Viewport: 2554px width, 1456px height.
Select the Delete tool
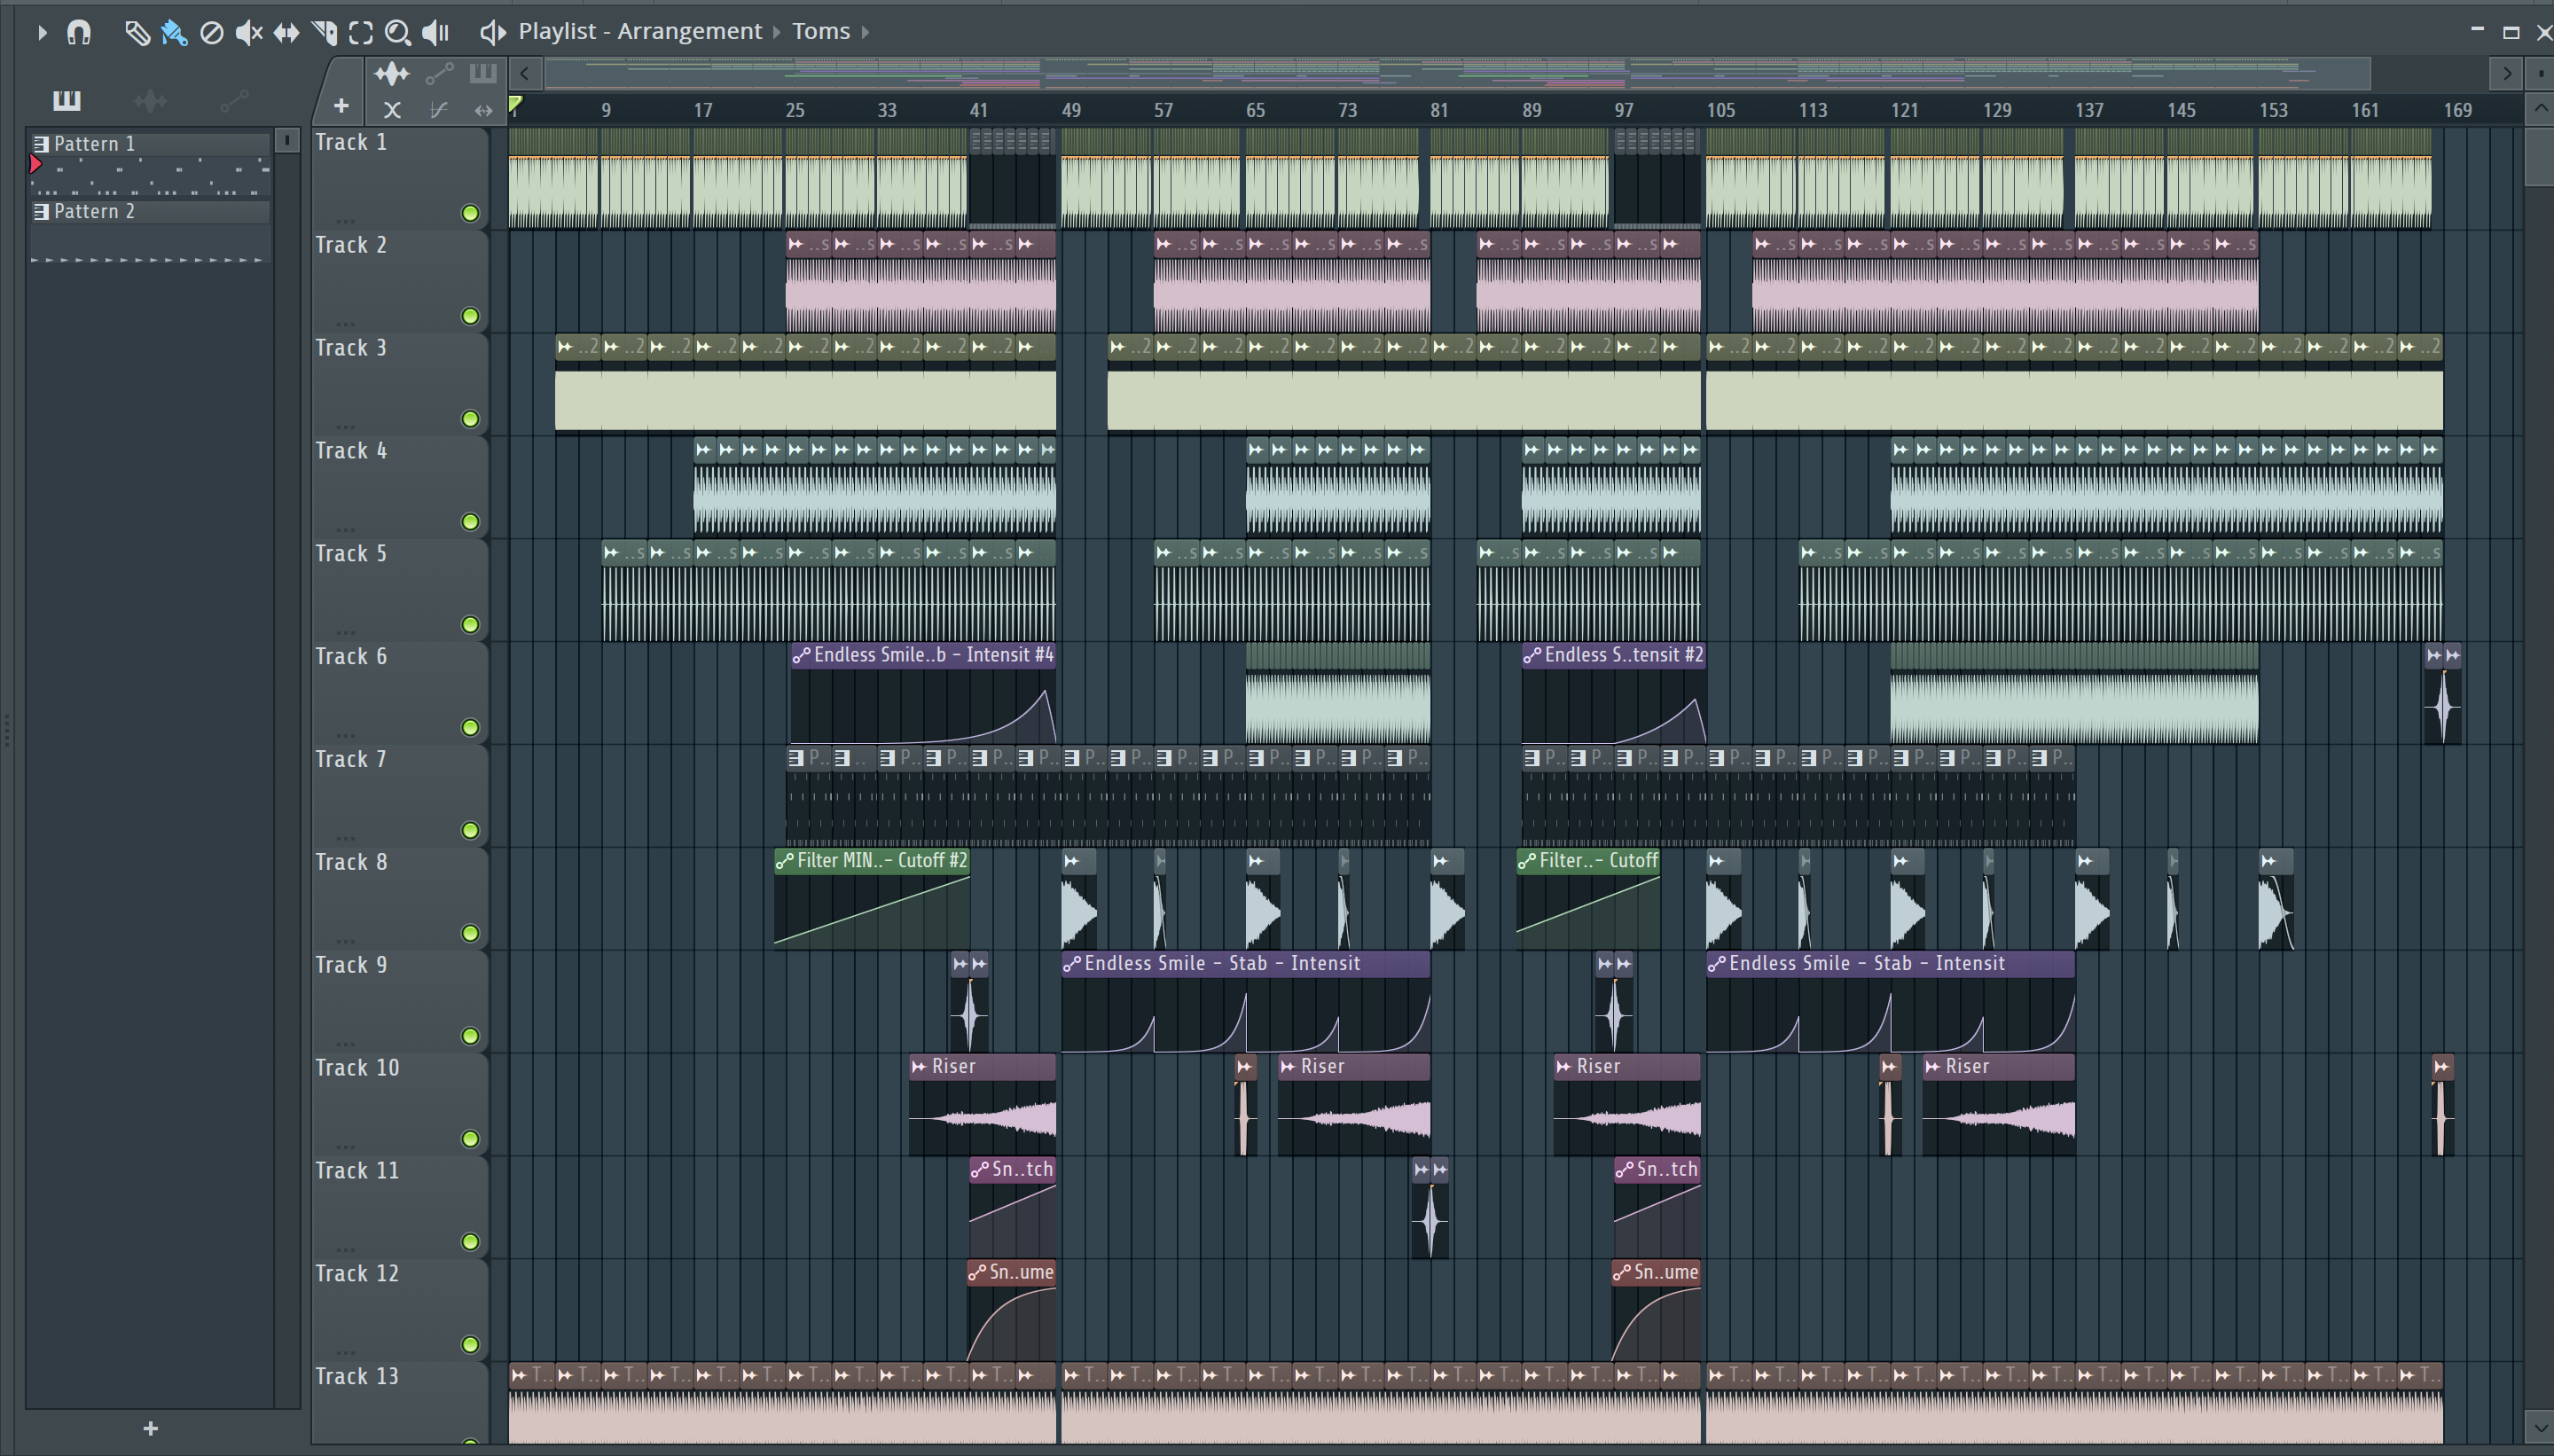(211, 33)
